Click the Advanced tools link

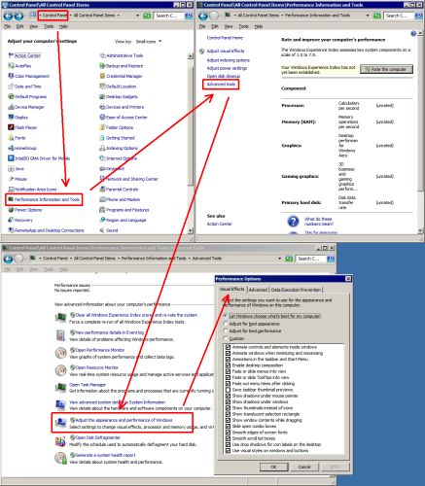[221, 85]
